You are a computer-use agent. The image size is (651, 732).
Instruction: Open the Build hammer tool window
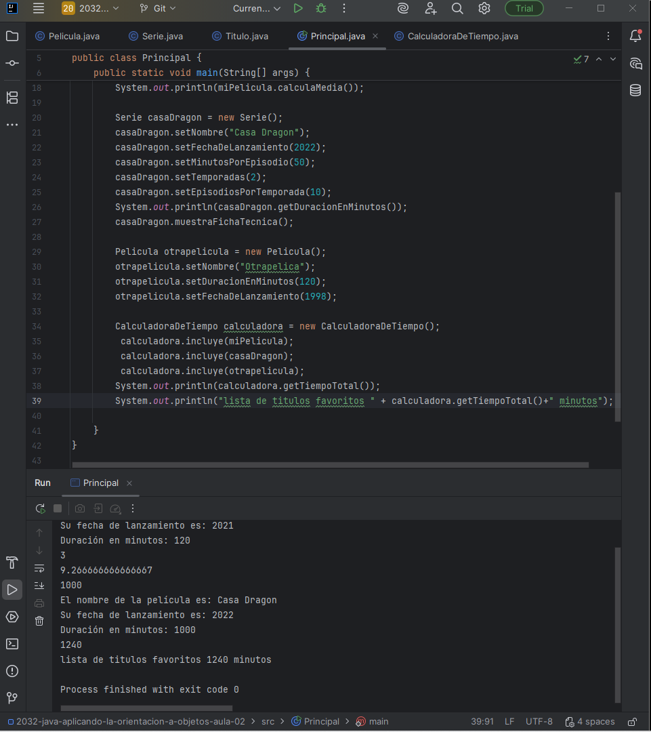12,563
